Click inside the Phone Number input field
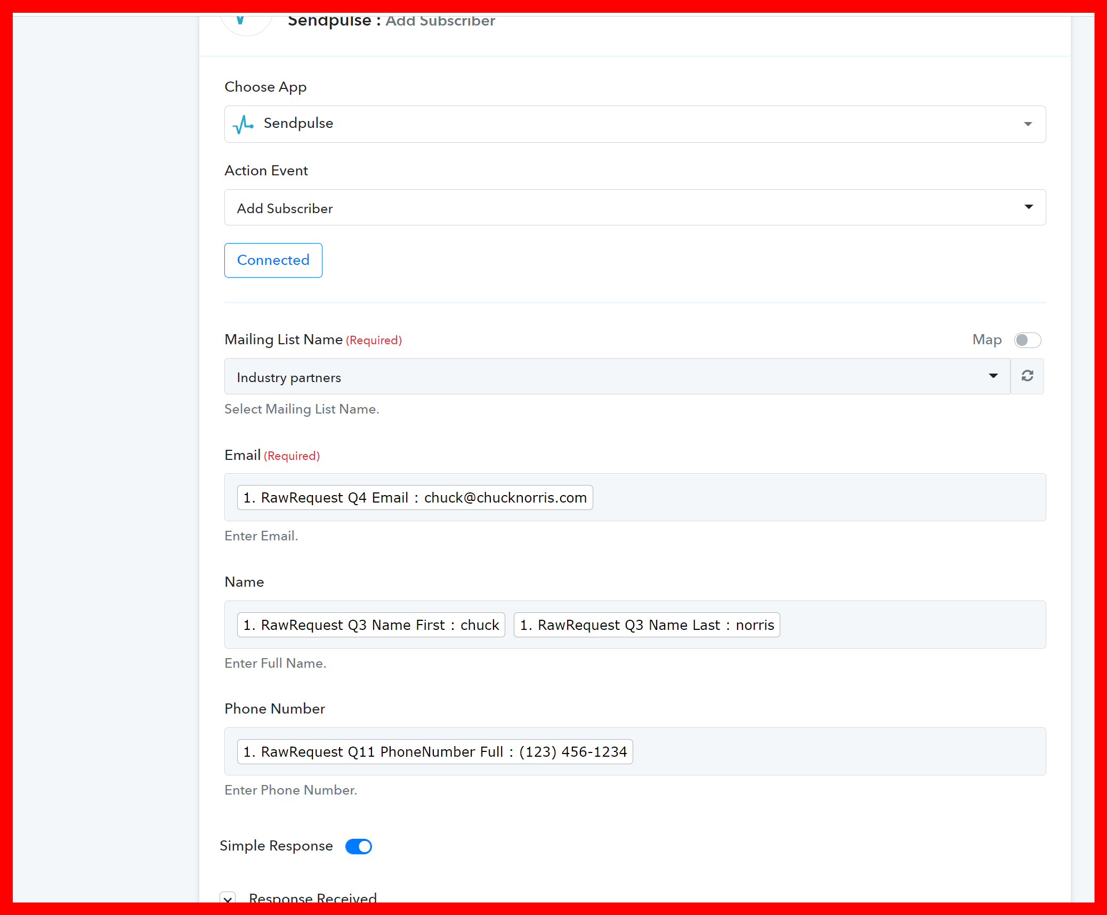The width and height of the screenshot is (1107, 915). [635, 751]
